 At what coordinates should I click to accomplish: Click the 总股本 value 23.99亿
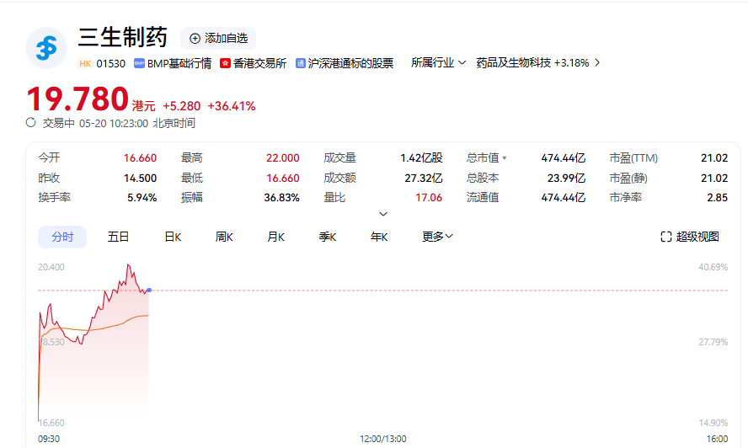pos(566,178)
